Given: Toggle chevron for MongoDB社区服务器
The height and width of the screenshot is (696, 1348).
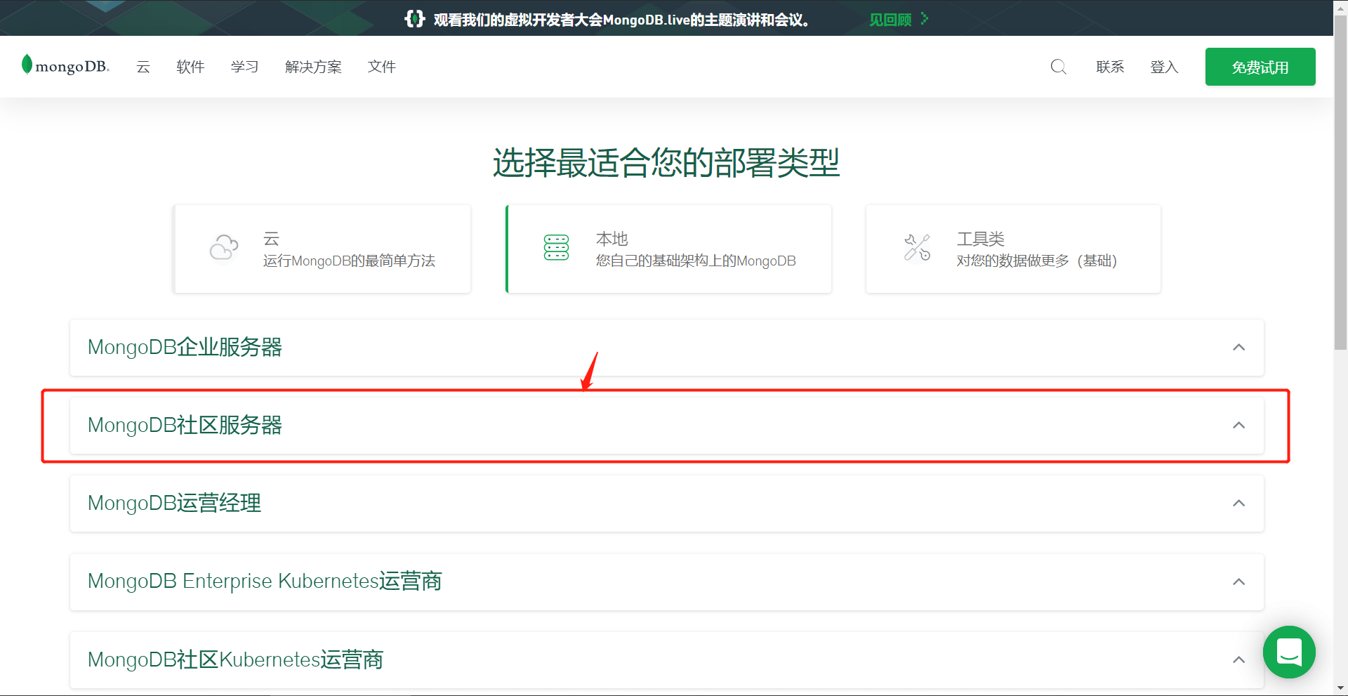Looking at the screenshot, I should click(x=1239, y=425).
